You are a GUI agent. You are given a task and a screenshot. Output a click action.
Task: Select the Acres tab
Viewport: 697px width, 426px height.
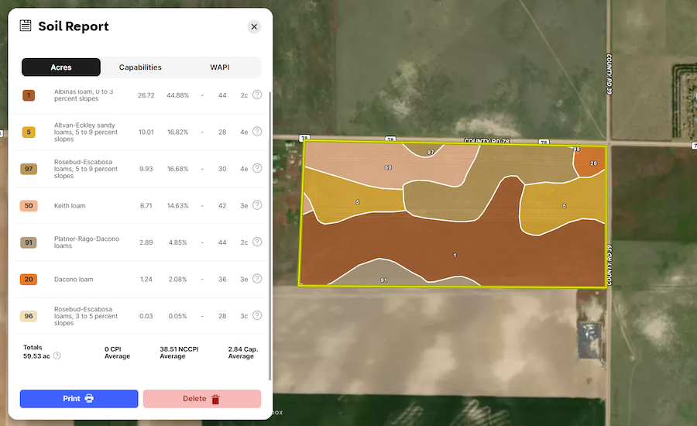pyautogui.click(x=61, y=67)
